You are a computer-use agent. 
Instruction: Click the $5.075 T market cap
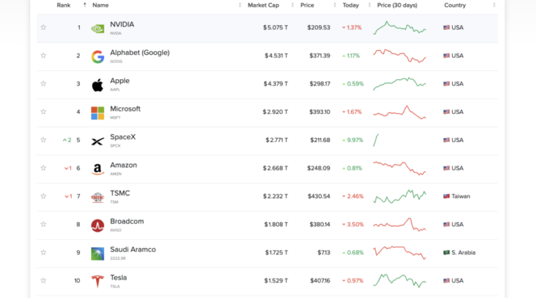275,27
